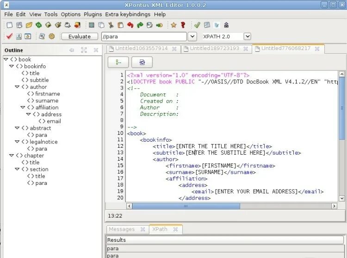
Task: Close the Outline panel
Action: point(96,50)
